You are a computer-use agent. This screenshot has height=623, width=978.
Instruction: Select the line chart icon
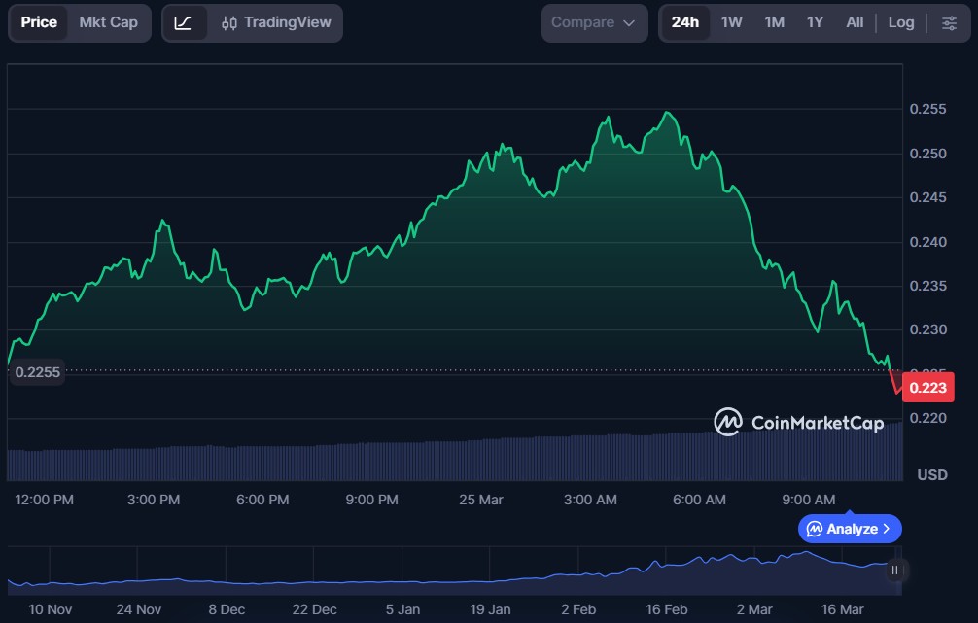click(x=184, y=22)
